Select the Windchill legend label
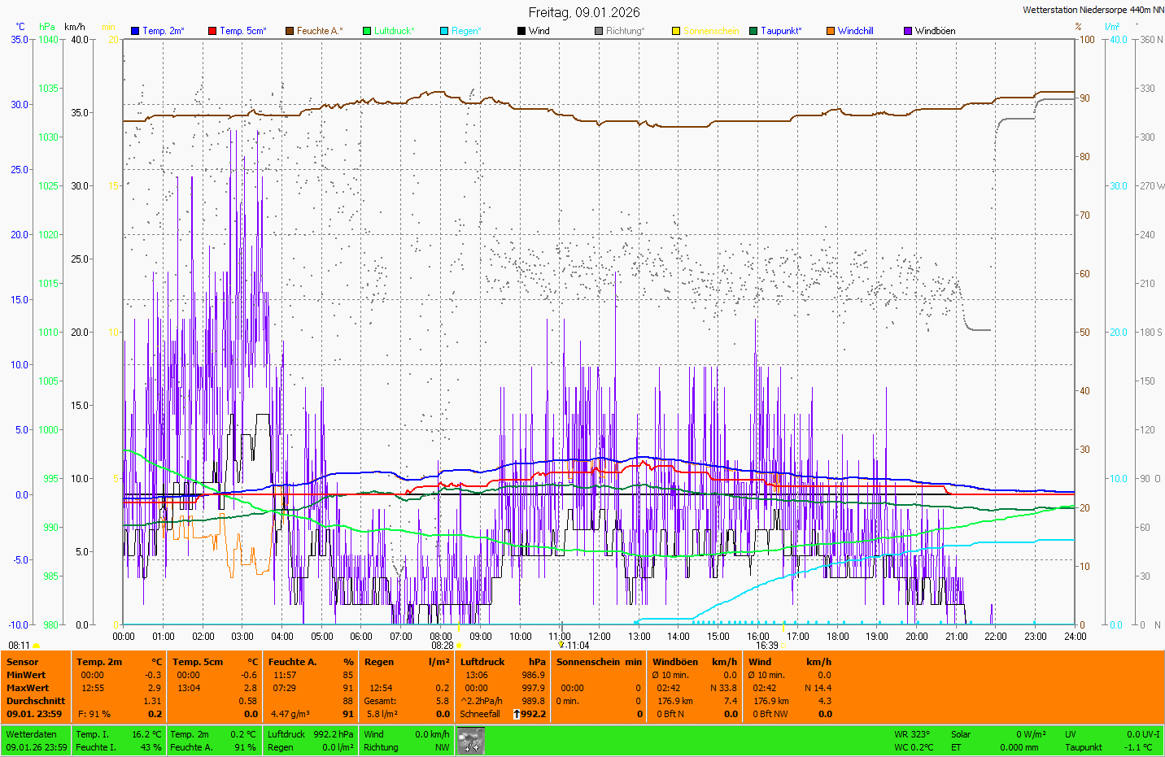The width and height of the screenshot is (1165, 757). pos(855,31)
